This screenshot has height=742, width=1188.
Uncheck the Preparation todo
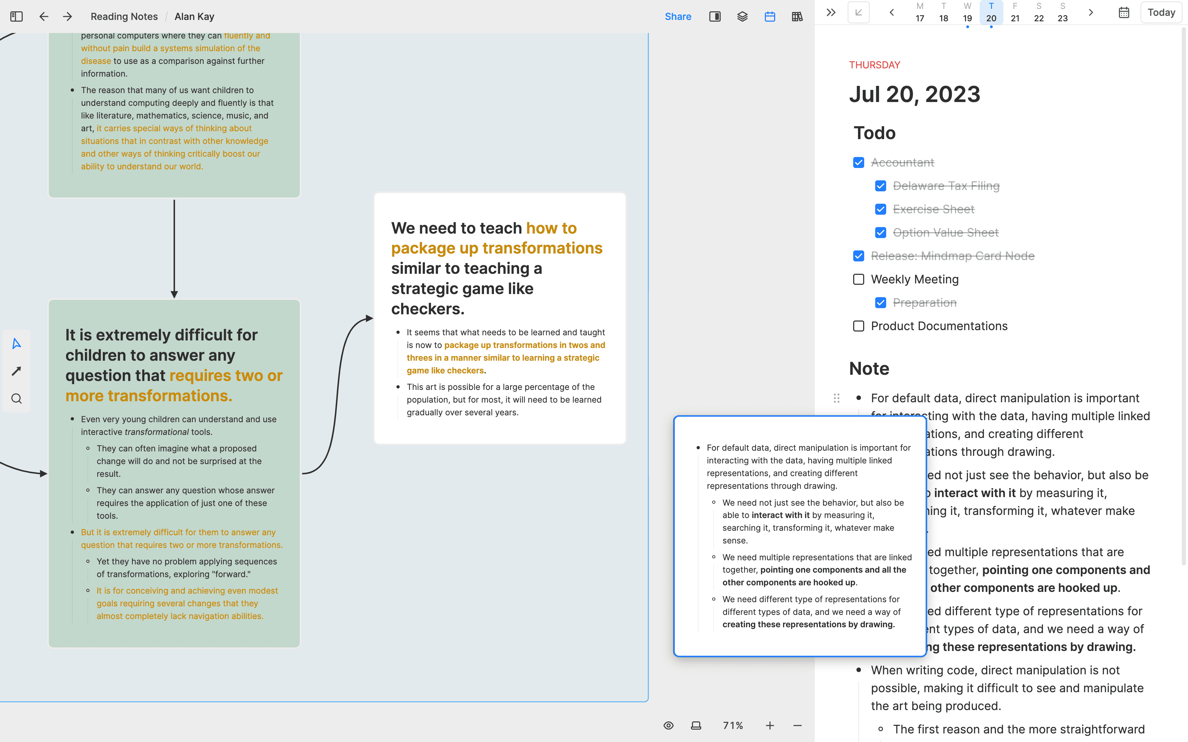[x=881, y=303]
